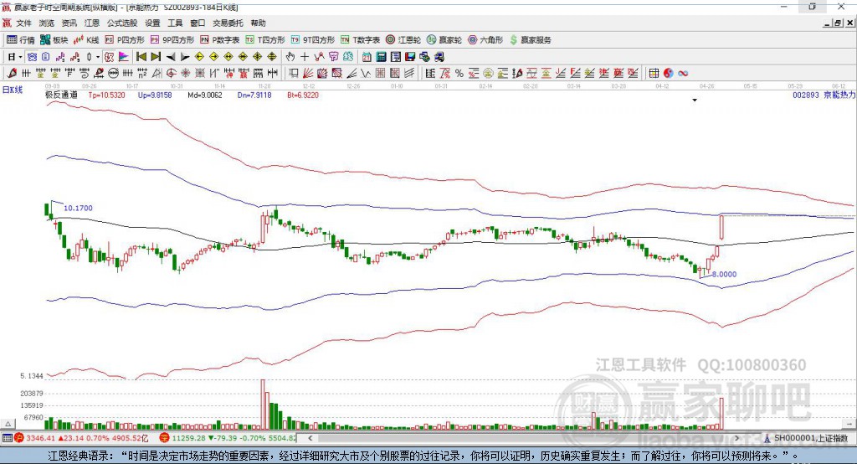The height and width of the screenshot is (464, 857).
Task: Click the 日K线 label
Action: [13, 90]
